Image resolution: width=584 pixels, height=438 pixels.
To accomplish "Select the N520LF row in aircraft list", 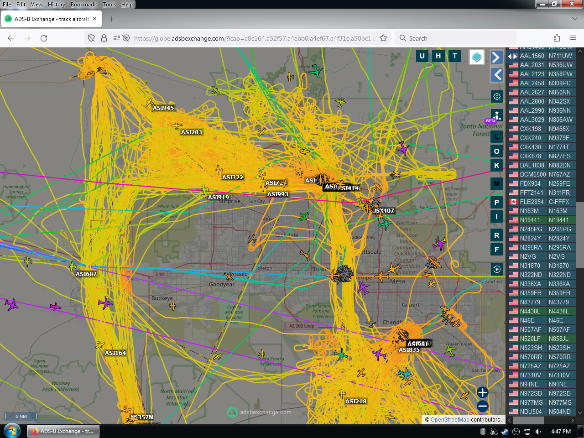I will pyautogui.click(x=542, y=339).
